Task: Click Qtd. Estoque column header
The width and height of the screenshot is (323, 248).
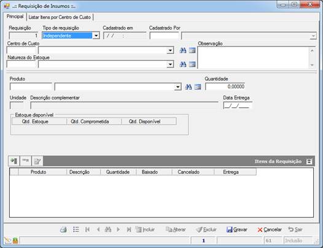Action: click(39, 122)
